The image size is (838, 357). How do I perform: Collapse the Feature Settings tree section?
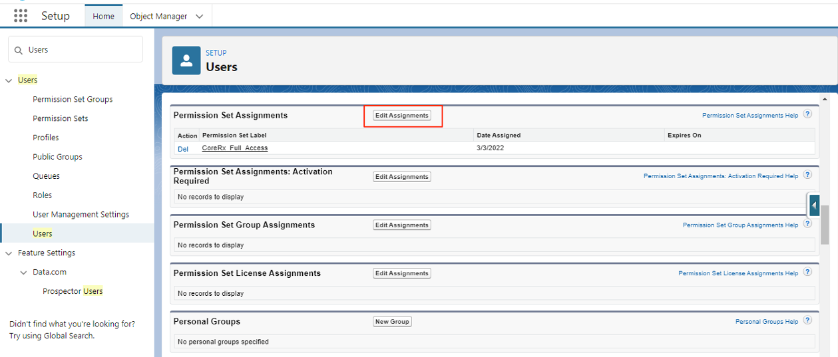(9, 253)
